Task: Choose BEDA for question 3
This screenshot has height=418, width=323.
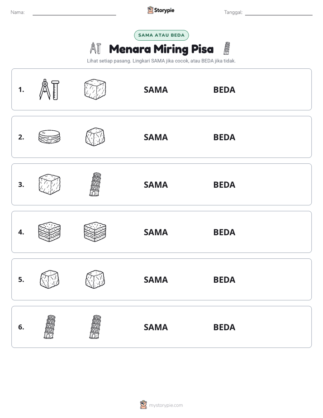Action: point(224,185)
